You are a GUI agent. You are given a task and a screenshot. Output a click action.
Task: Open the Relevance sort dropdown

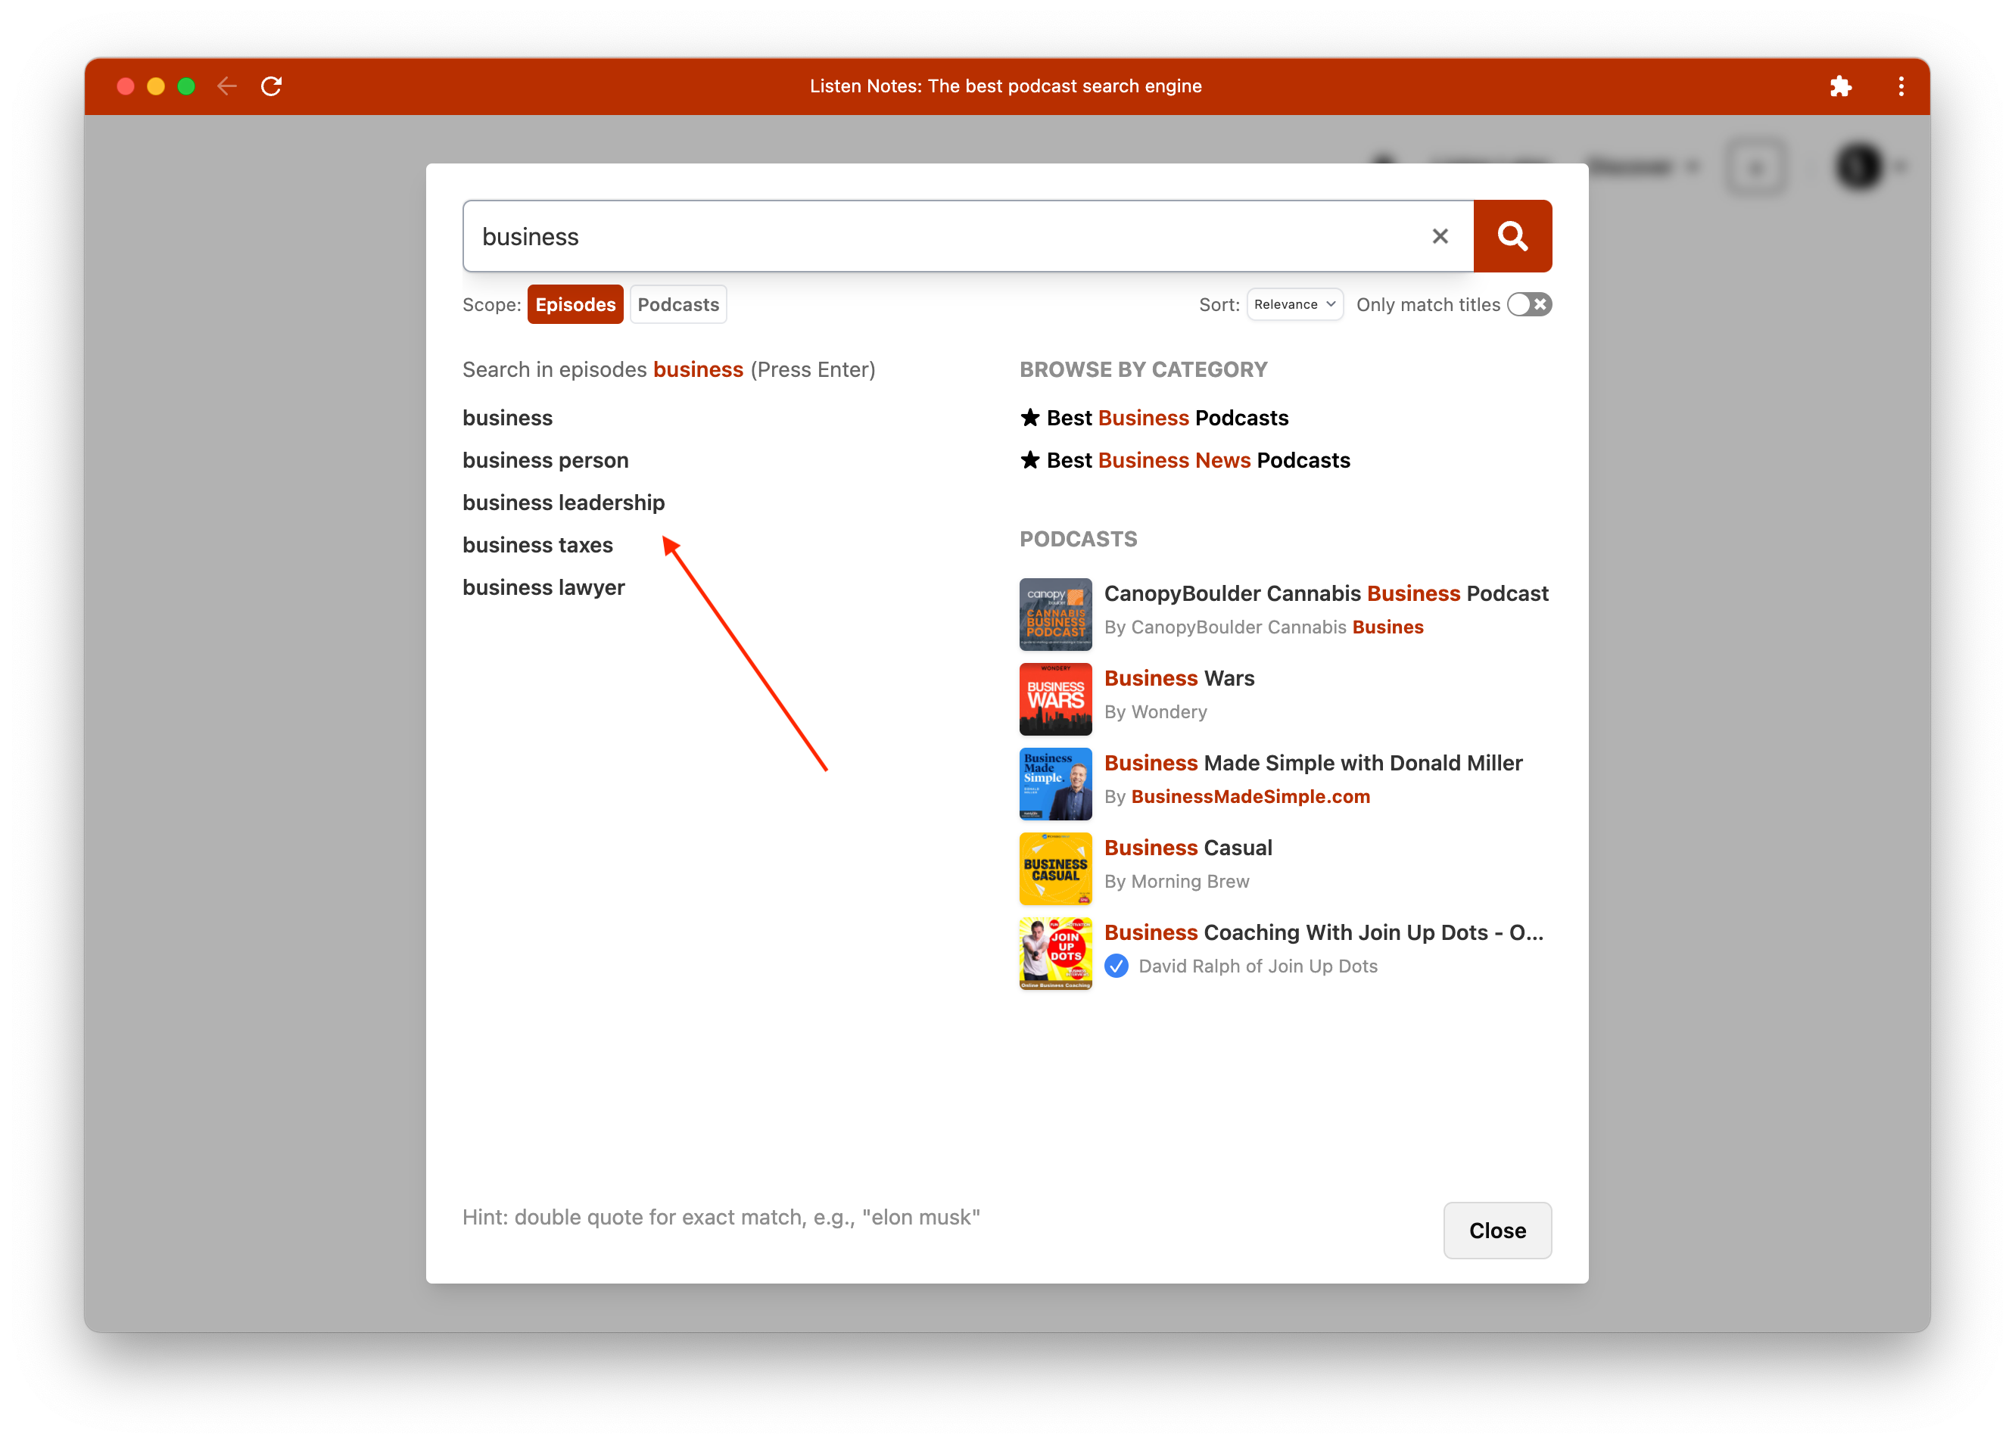[x=1294, y=304]
